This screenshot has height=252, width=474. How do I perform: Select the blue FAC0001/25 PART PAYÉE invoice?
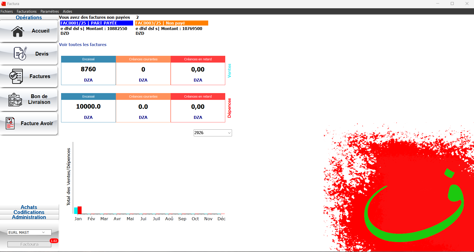point(96,23)
